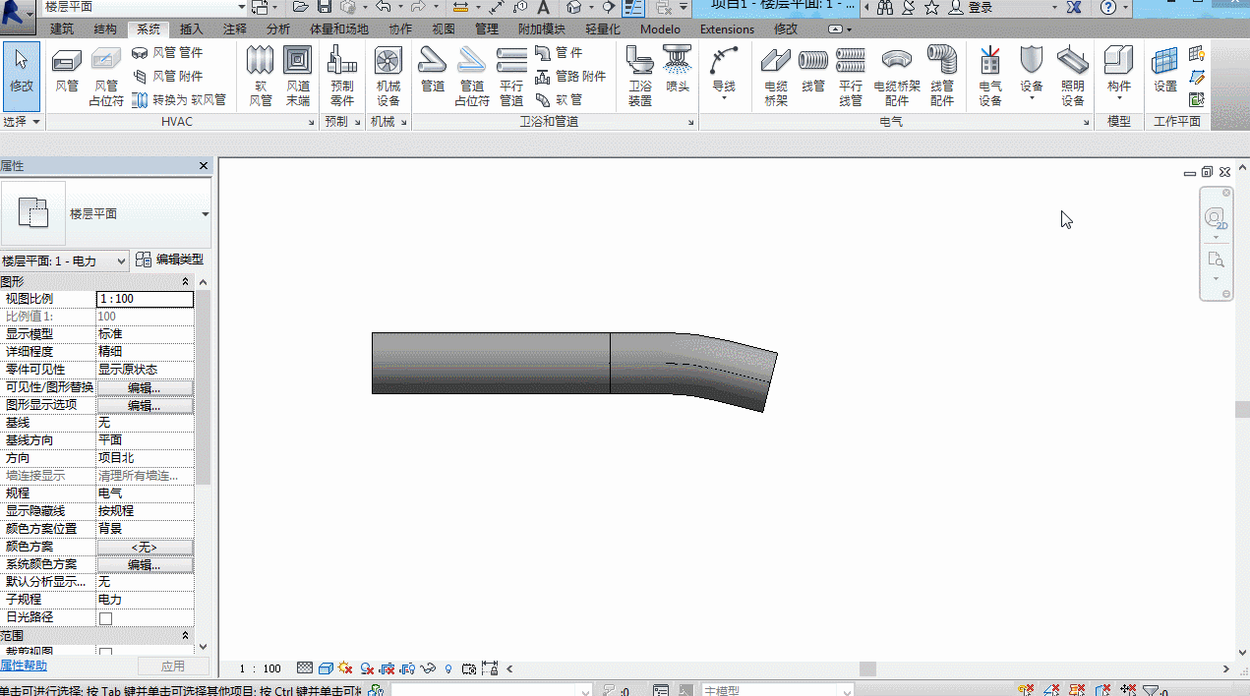Select the 照明设备 lighting fixture tool

pyautogui.click(x=1073, y=77)
